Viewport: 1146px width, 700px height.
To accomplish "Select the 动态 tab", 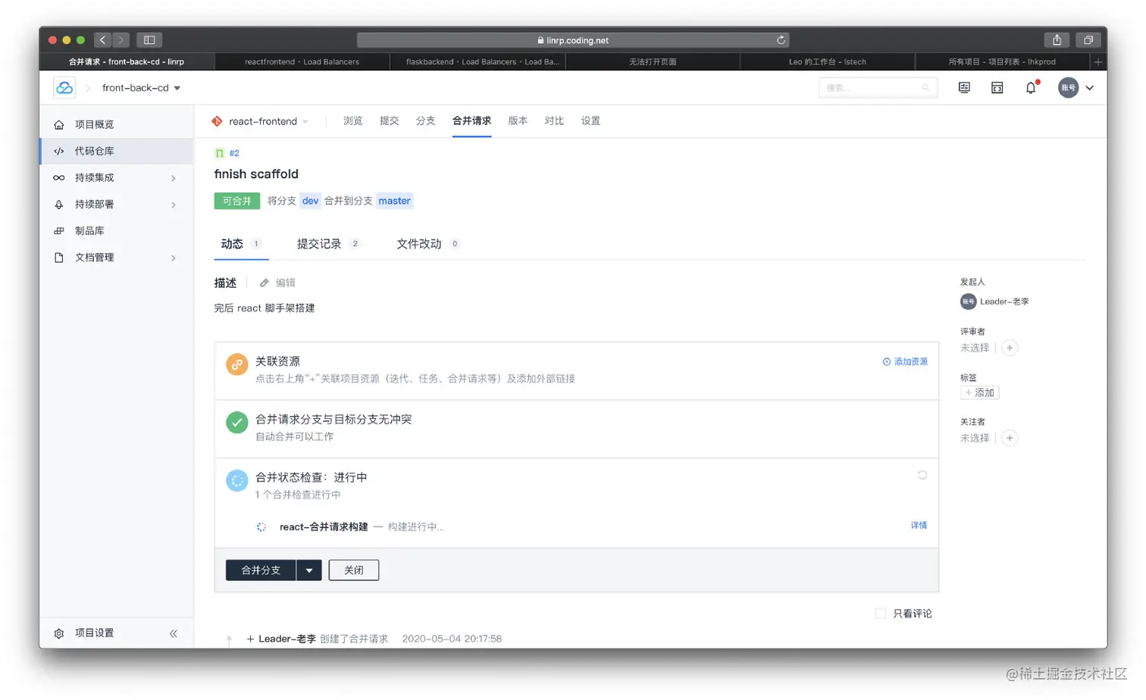I will [x=241, y=244].
